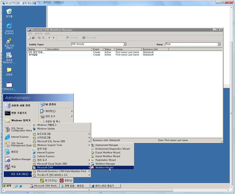Click the 시작 Start button on taskbar
The image size is (235, 194).
[x=7, y=186]
